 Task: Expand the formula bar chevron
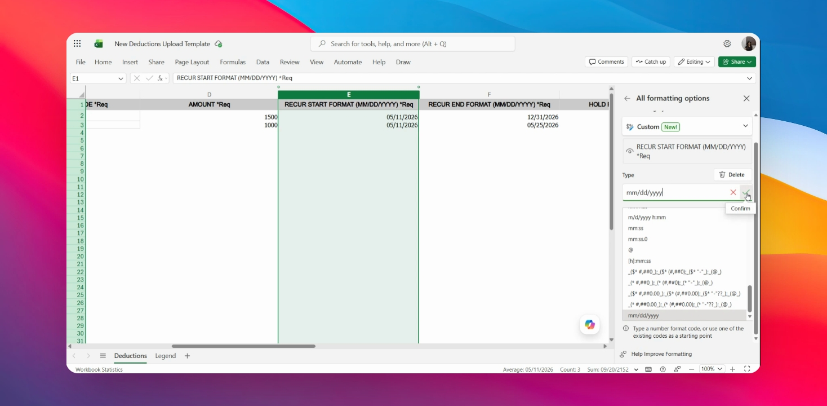point(749,78)
